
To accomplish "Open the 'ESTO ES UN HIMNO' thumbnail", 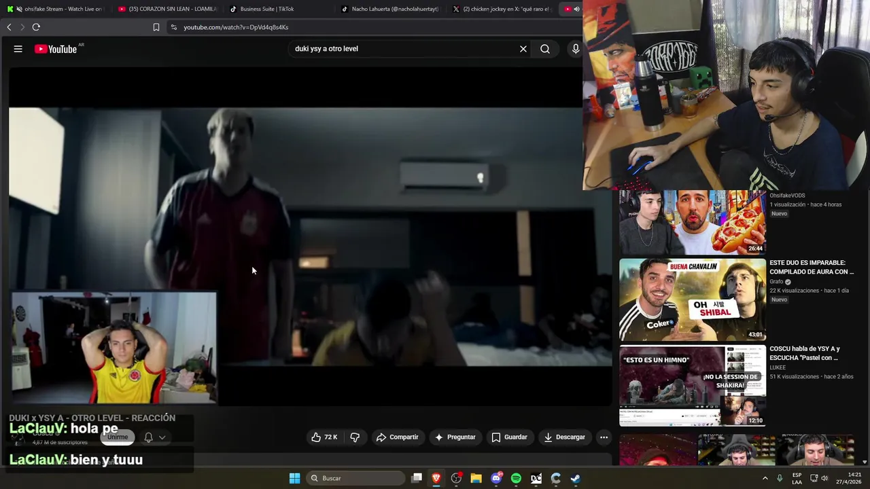I will [x=692, y=386].
